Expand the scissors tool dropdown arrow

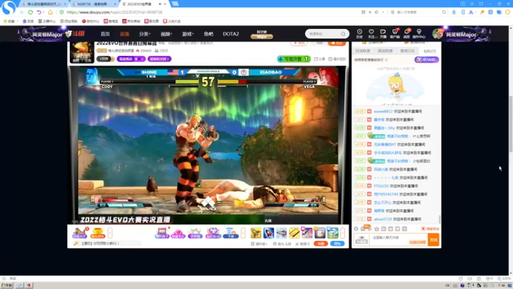coord(476,12)
